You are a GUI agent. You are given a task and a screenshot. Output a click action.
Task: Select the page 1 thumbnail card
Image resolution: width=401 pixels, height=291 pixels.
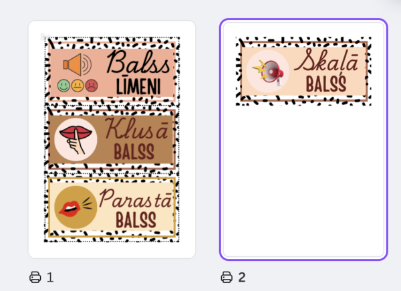[x=112, y=140]
